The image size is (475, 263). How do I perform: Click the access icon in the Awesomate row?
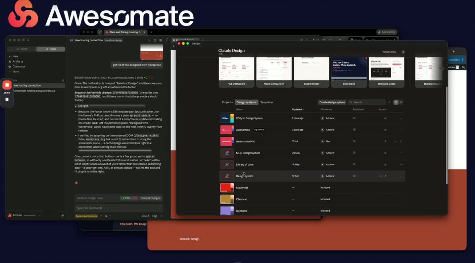[x=385, y=130]
